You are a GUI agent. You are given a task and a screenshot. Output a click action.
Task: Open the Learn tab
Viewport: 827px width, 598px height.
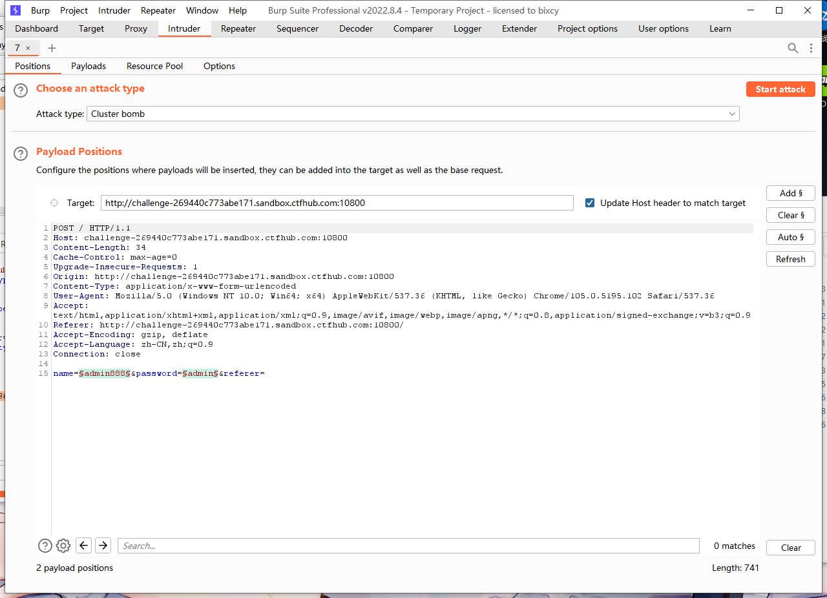(720, 28)
